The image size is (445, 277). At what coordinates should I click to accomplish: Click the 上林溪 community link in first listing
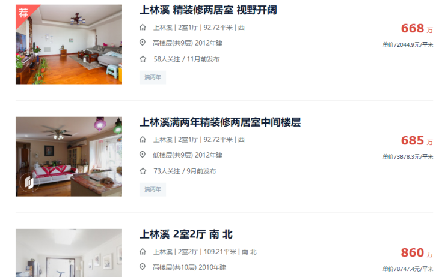163,28
